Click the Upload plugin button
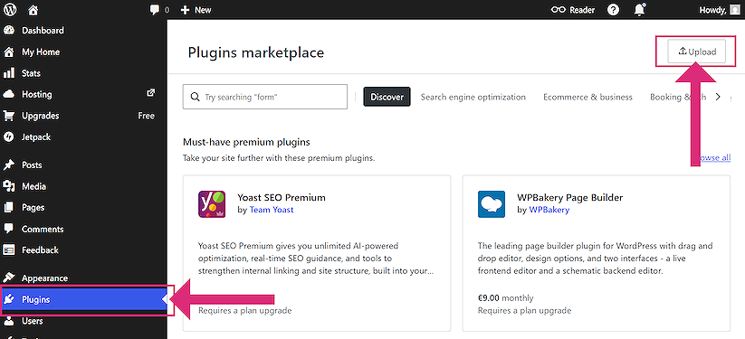The image size is (745, 339). coord(697,52)
